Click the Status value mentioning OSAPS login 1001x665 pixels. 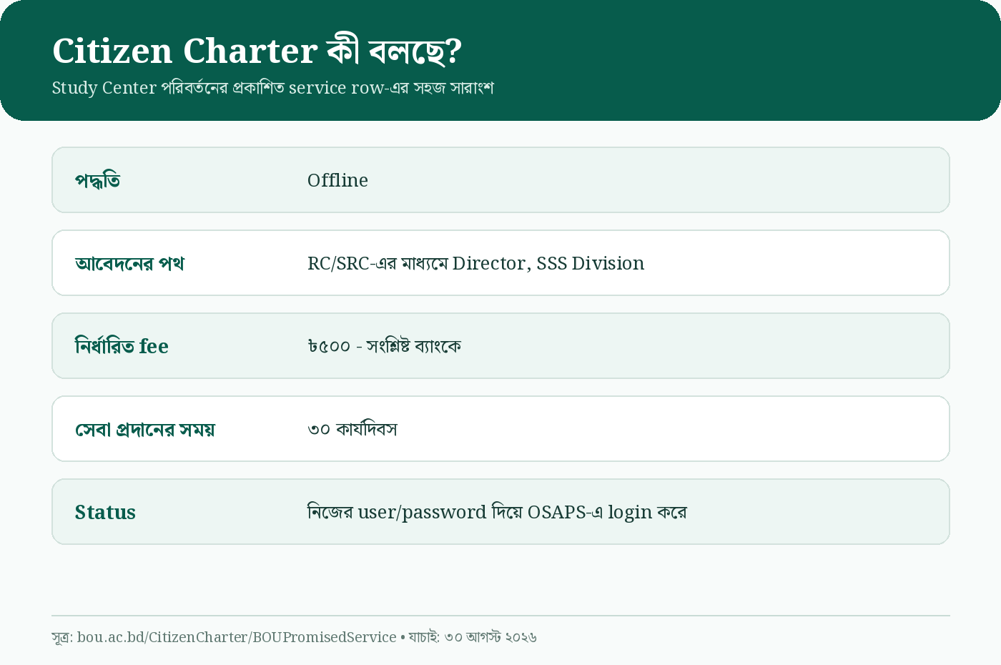pyautogui.click(x=497, y=512)
